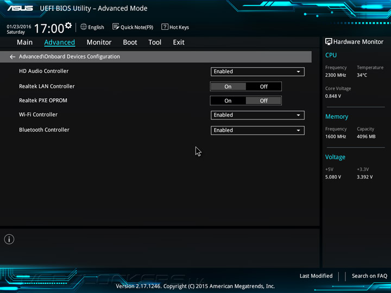Go to the Boot tab

coord(130,42)
